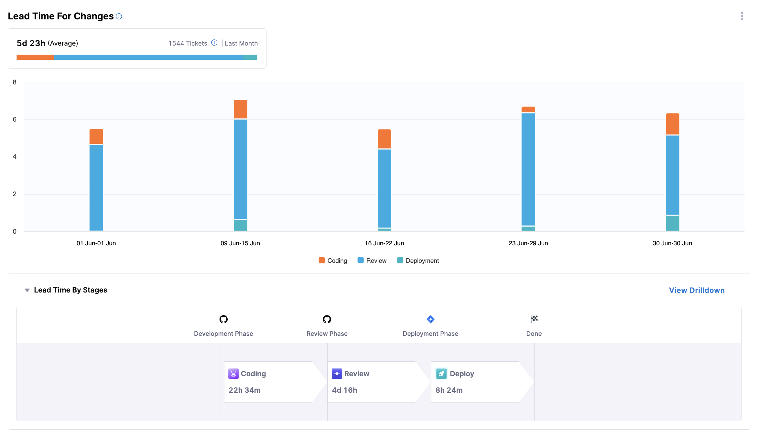Screen dimensions: 758x437
Task: Collapse the Lead Time By Stages section
Action: [x=27, y=290]
